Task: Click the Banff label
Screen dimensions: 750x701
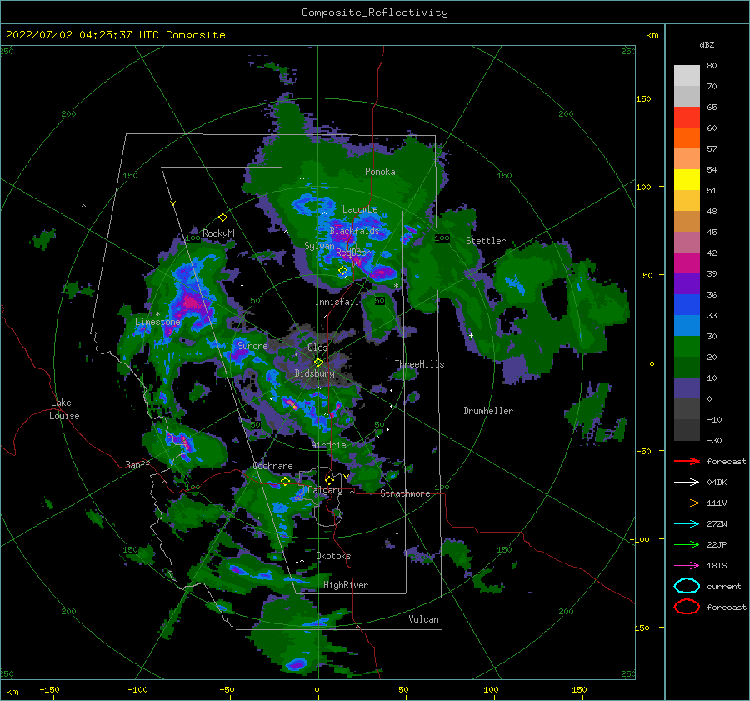Action: [x=137, y=464]
